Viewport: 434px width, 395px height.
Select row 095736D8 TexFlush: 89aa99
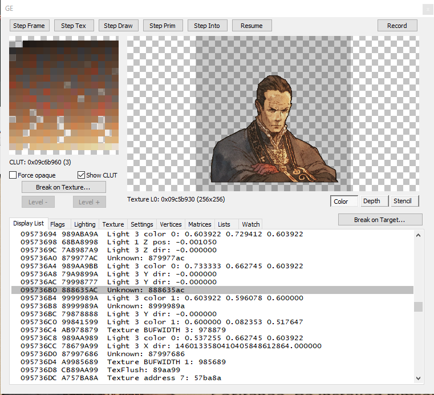click(212, 370)
